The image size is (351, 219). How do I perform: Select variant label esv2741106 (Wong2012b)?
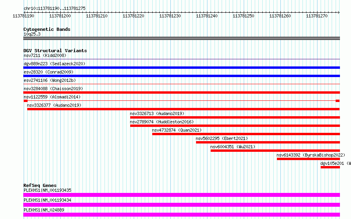50,80
